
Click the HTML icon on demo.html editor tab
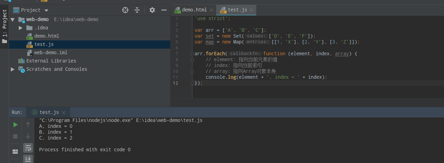[x=178, y=10]
